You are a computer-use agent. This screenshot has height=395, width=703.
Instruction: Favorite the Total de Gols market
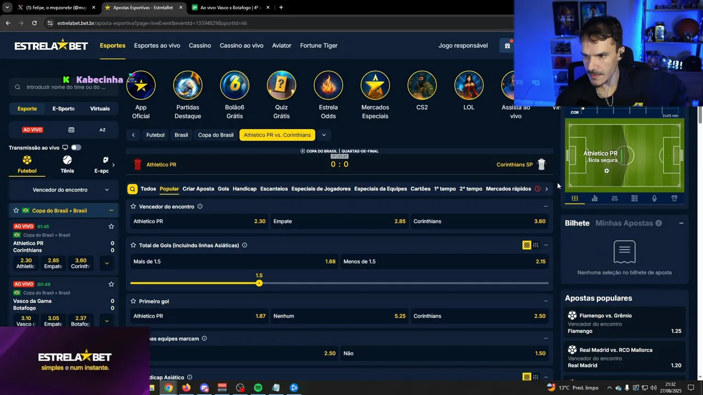(x=133, y=245)
